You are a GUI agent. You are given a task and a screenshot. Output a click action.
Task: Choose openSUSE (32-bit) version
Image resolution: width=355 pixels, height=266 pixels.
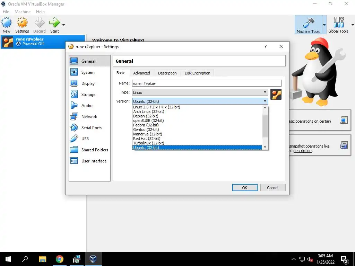pos(197,121)
